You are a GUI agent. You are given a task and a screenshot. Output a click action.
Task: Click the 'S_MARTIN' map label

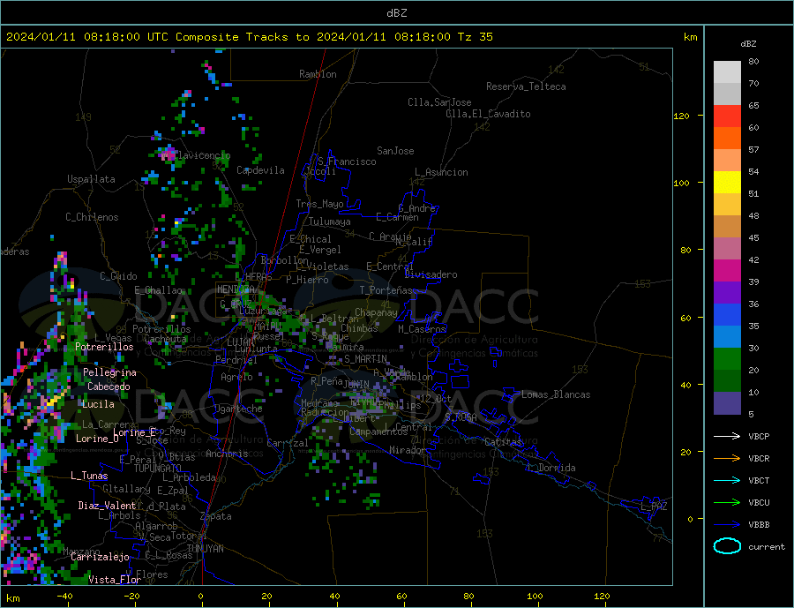coord(365,359)
